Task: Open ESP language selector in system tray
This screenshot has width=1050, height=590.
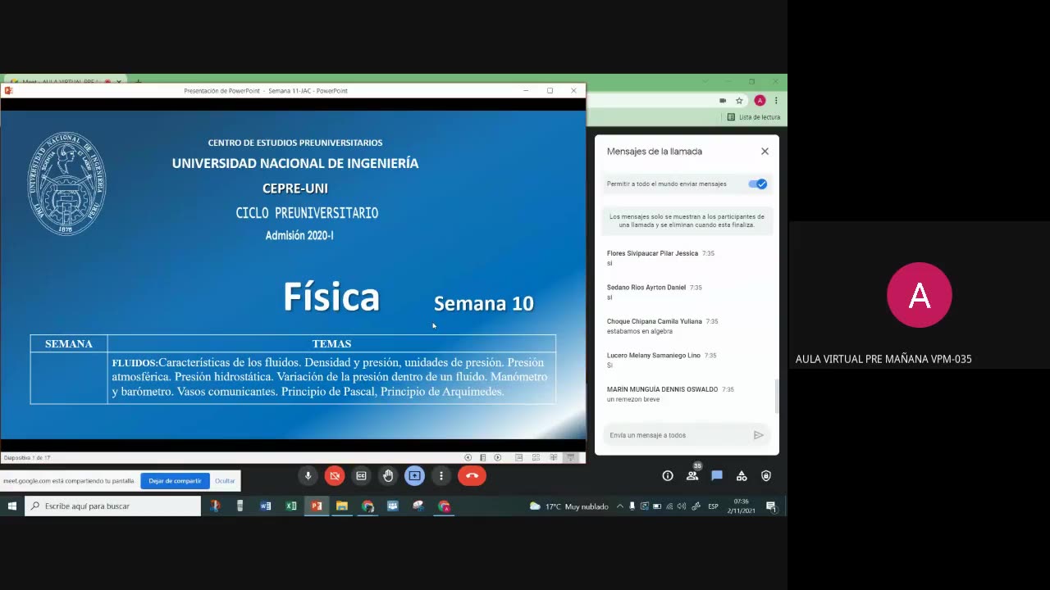Action: point(713,506)
